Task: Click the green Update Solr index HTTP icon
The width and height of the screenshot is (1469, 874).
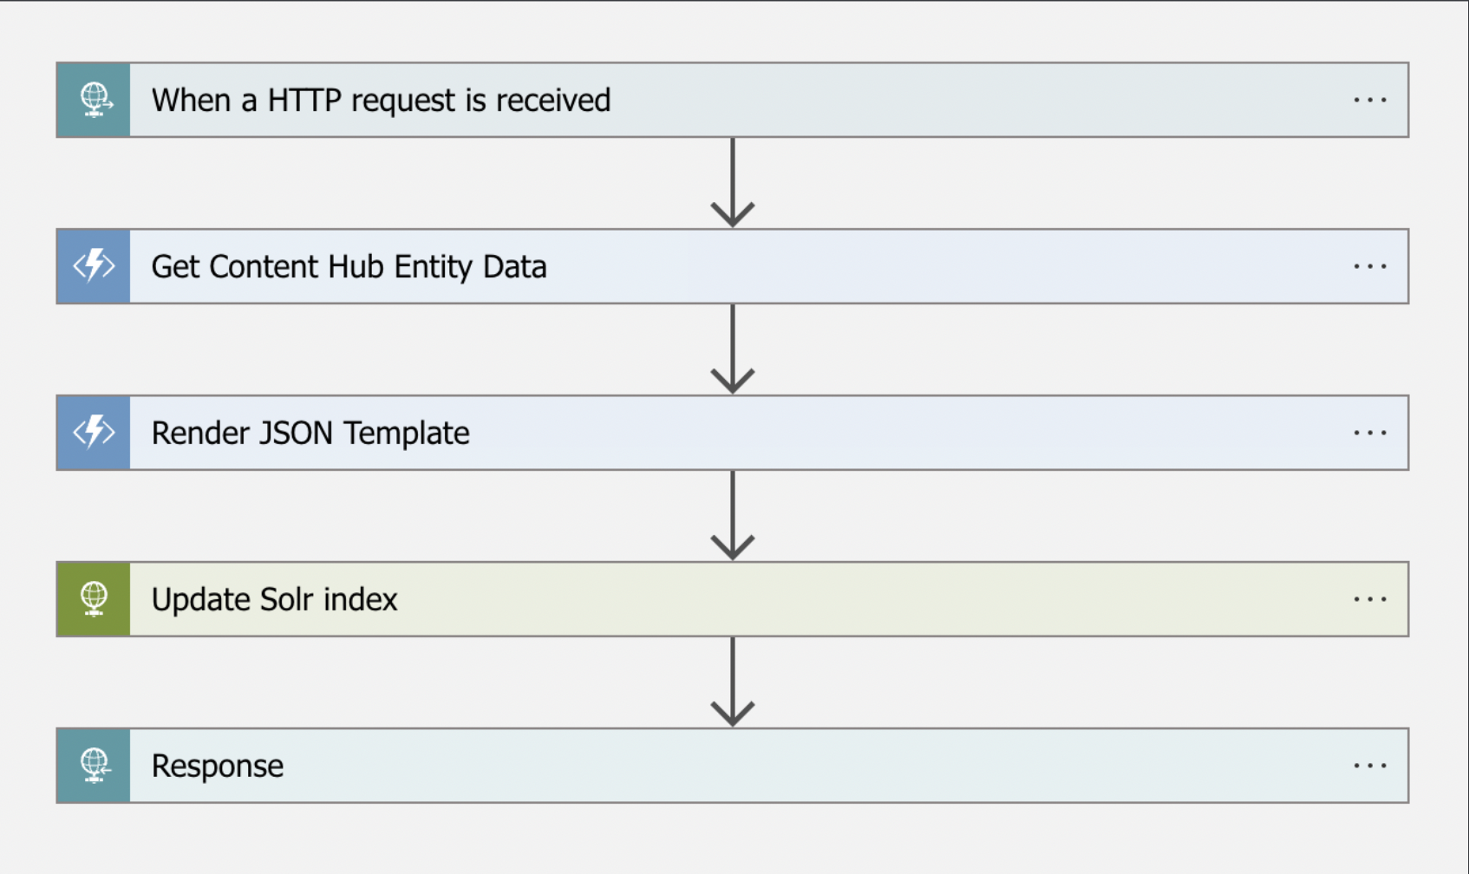Action: [94, 599]
